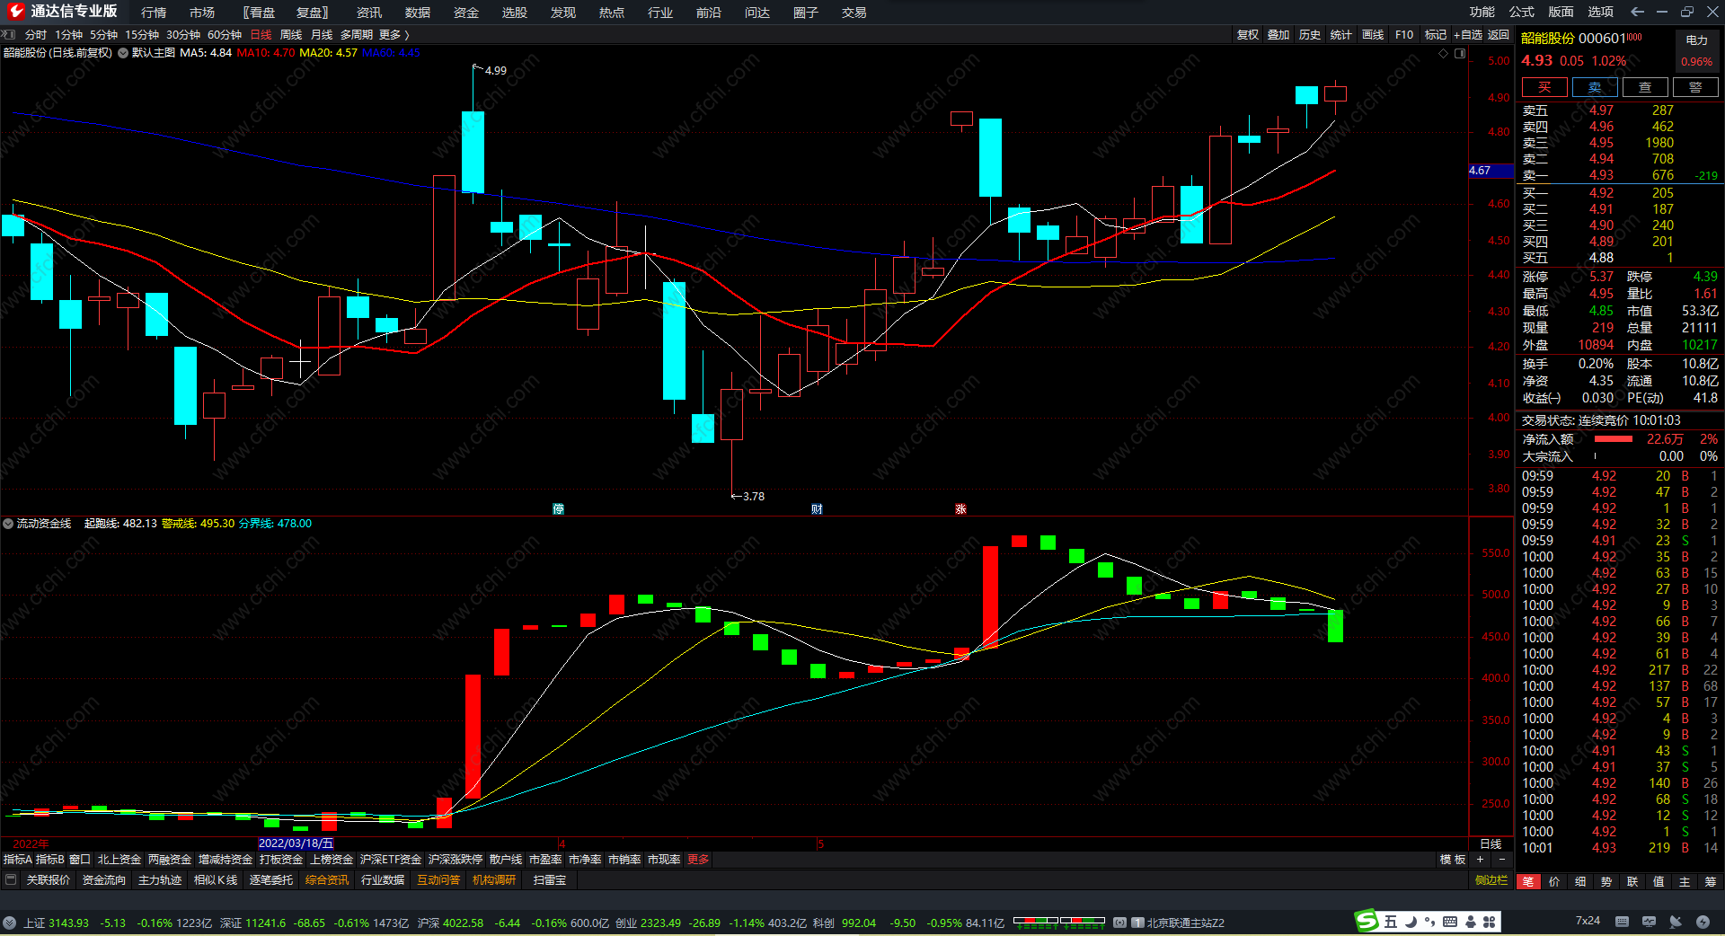Click the keyboard icon in status bar
The height and width of the screenshot is (936, 1725).
(1622, 922)
